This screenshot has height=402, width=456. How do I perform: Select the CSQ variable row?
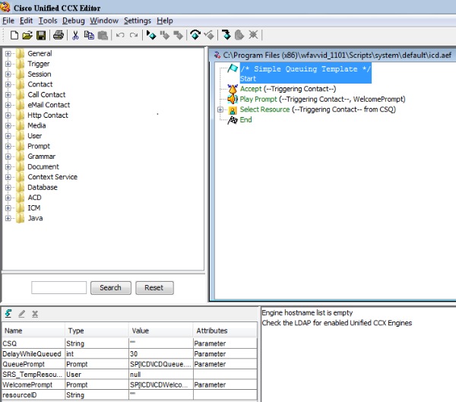click(129, 343)
